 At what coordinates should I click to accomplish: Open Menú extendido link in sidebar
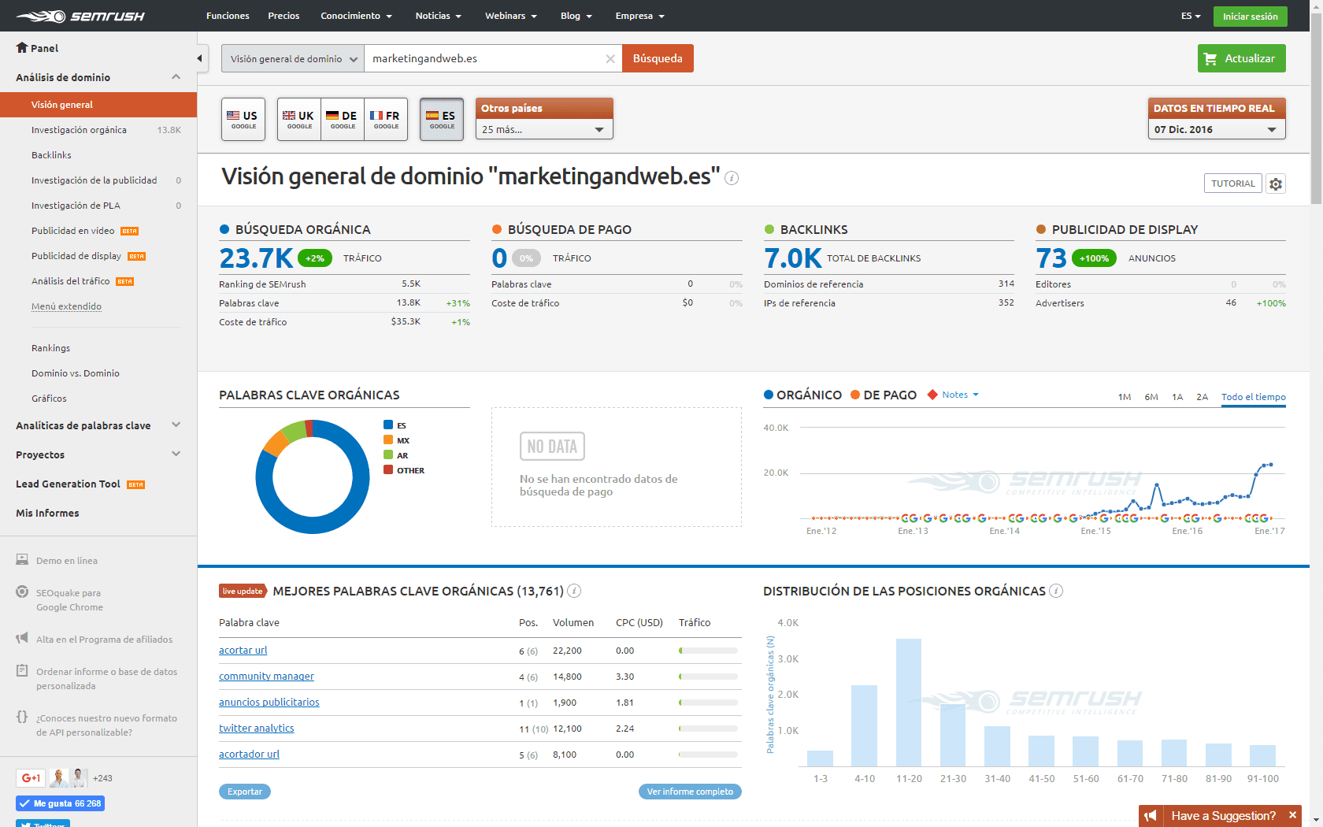click(x=66, y=306)
